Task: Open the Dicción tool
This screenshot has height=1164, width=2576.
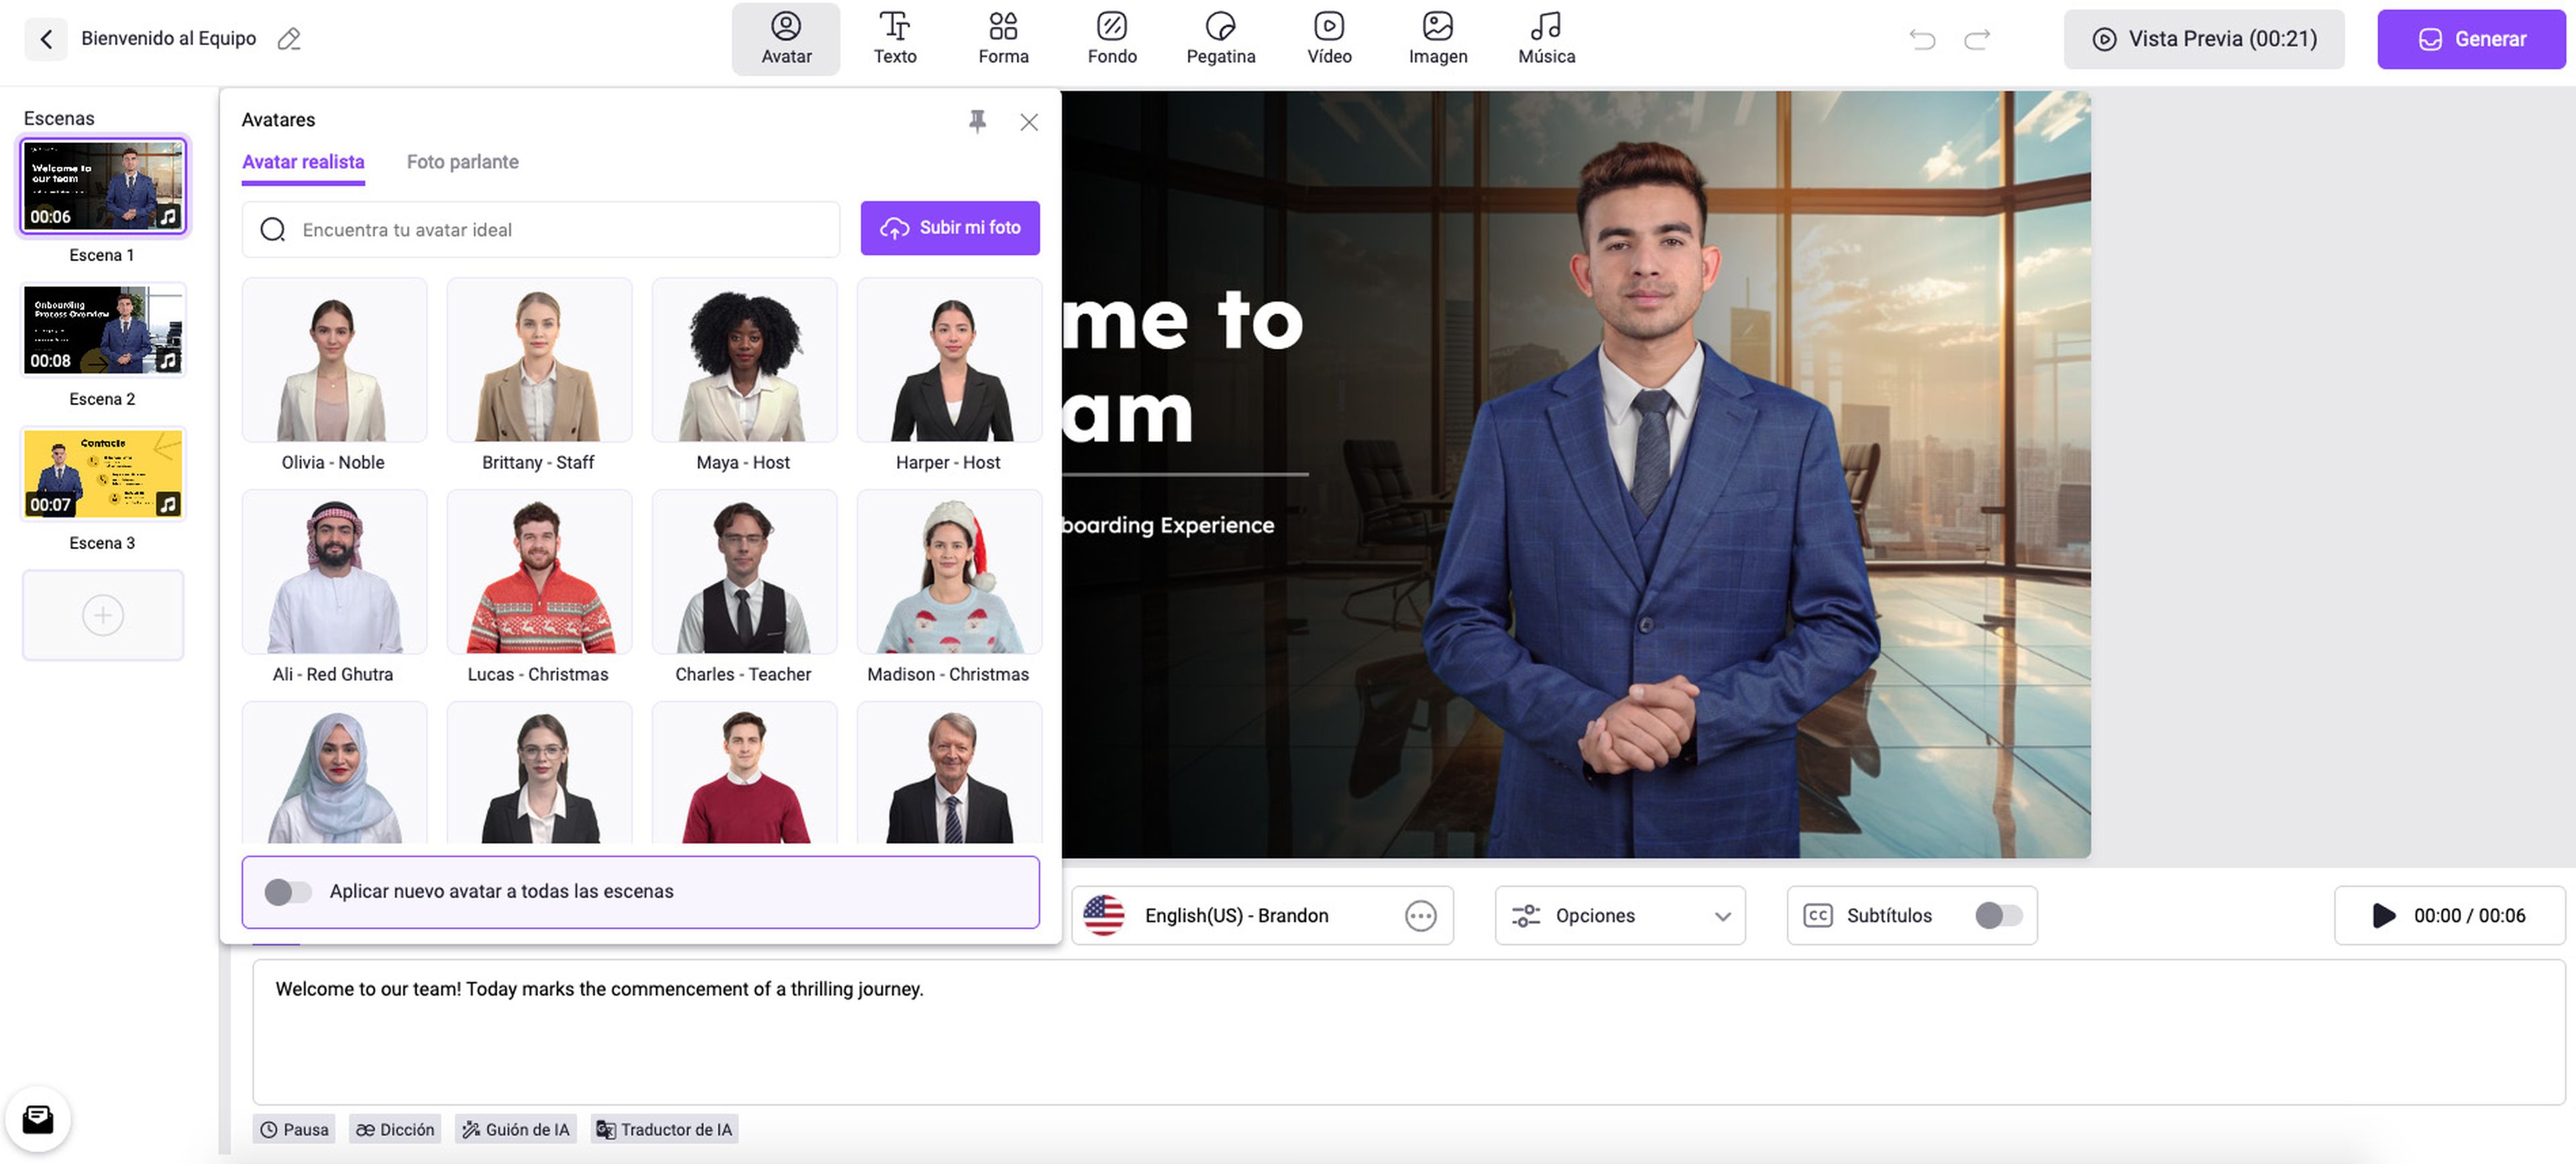Action: [x=395, y=1130]
